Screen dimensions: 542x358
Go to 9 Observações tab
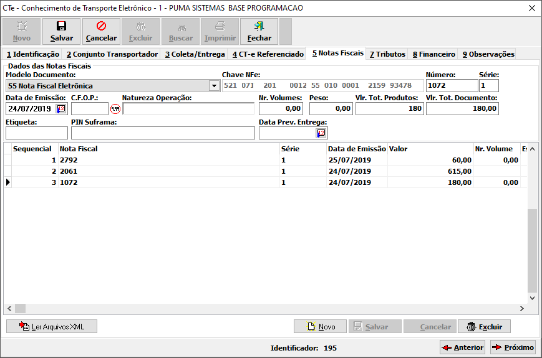[x=488, y=54]
